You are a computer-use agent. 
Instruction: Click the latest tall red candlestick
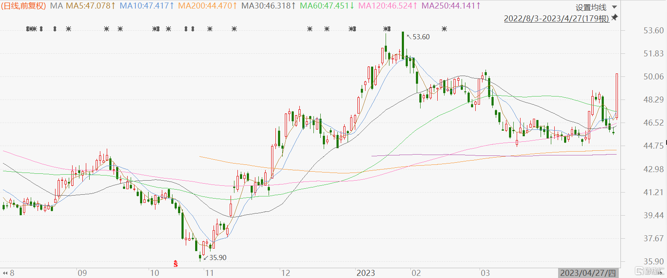click(617, 96)
